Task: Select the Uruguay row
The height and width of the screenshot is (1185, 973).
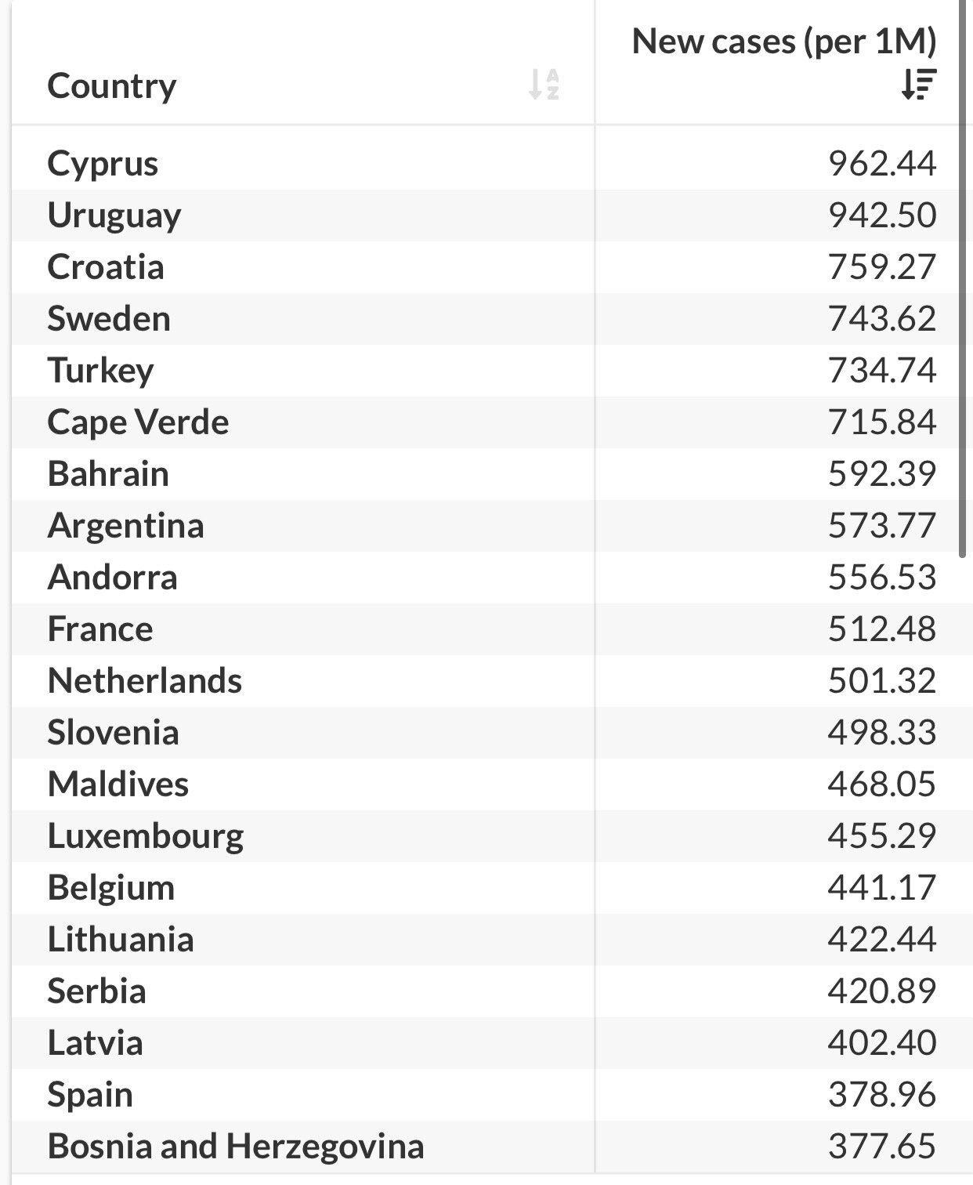Action: (x=114, y=215)
